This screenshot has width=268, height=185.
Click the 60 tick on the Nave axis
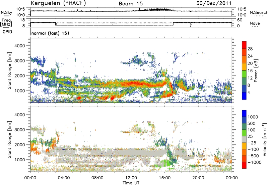(x=240, y=20)
